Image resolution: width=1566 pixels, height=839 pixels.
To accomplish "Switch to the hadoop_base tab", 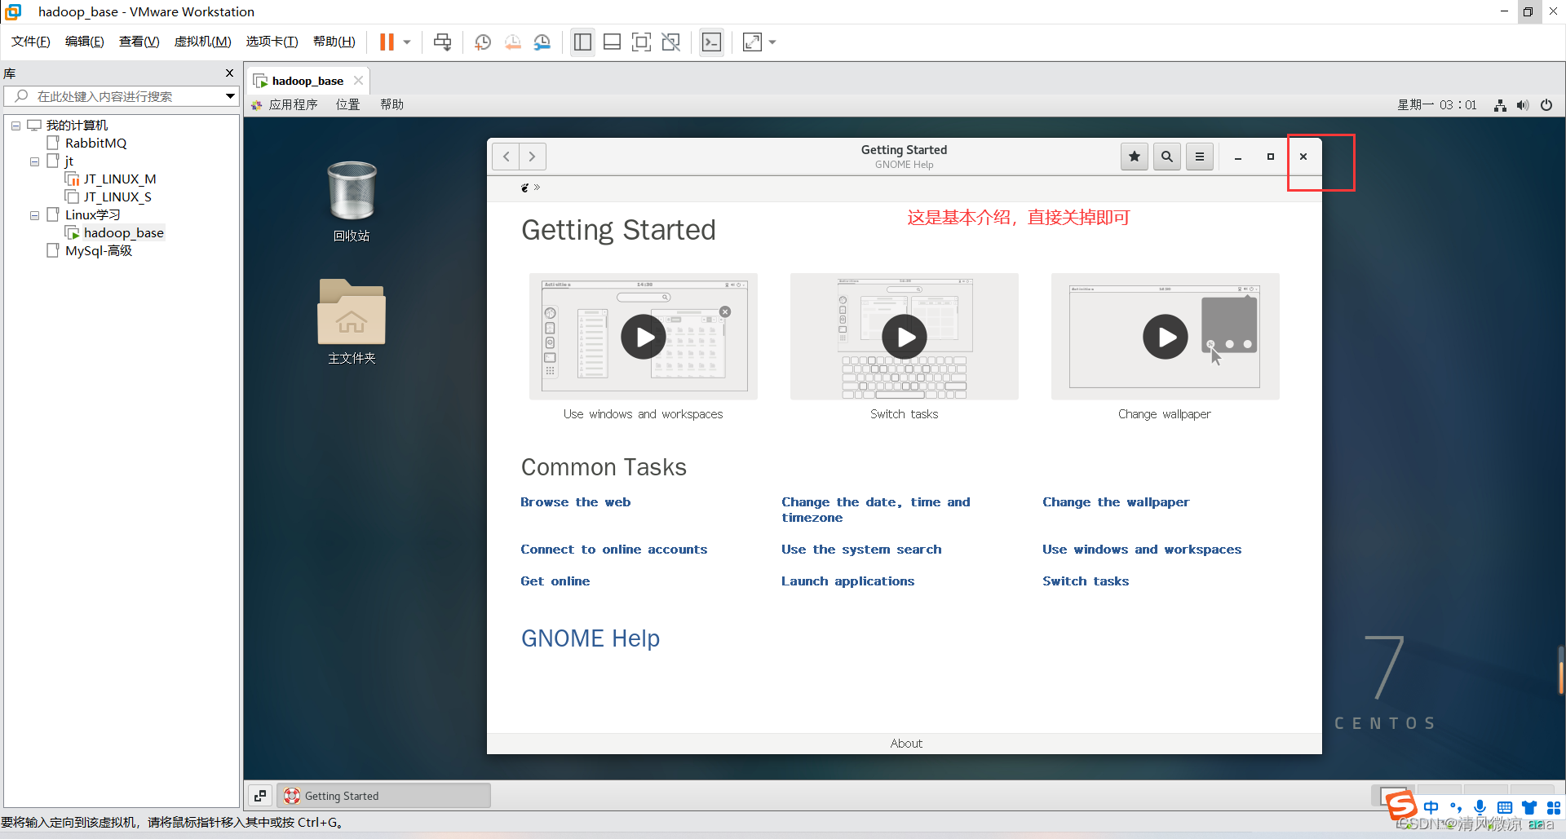I will tap(307, 81).
